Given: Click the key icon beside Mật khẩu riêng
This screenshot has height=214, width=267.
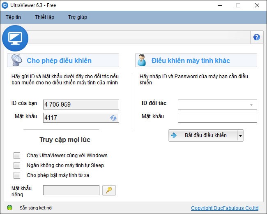Looking at the screenshot, I should tap(109, 190).
